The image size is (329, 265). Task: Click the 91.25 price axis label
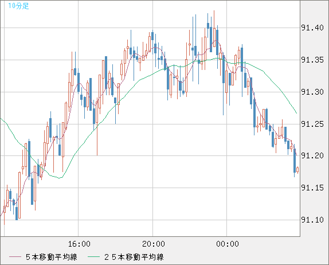point(312,124)
